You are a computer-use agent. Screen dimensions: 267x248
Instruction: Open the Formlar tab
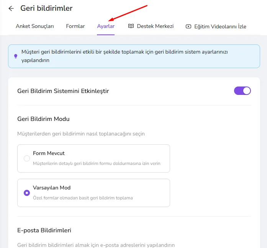(75, 26)
